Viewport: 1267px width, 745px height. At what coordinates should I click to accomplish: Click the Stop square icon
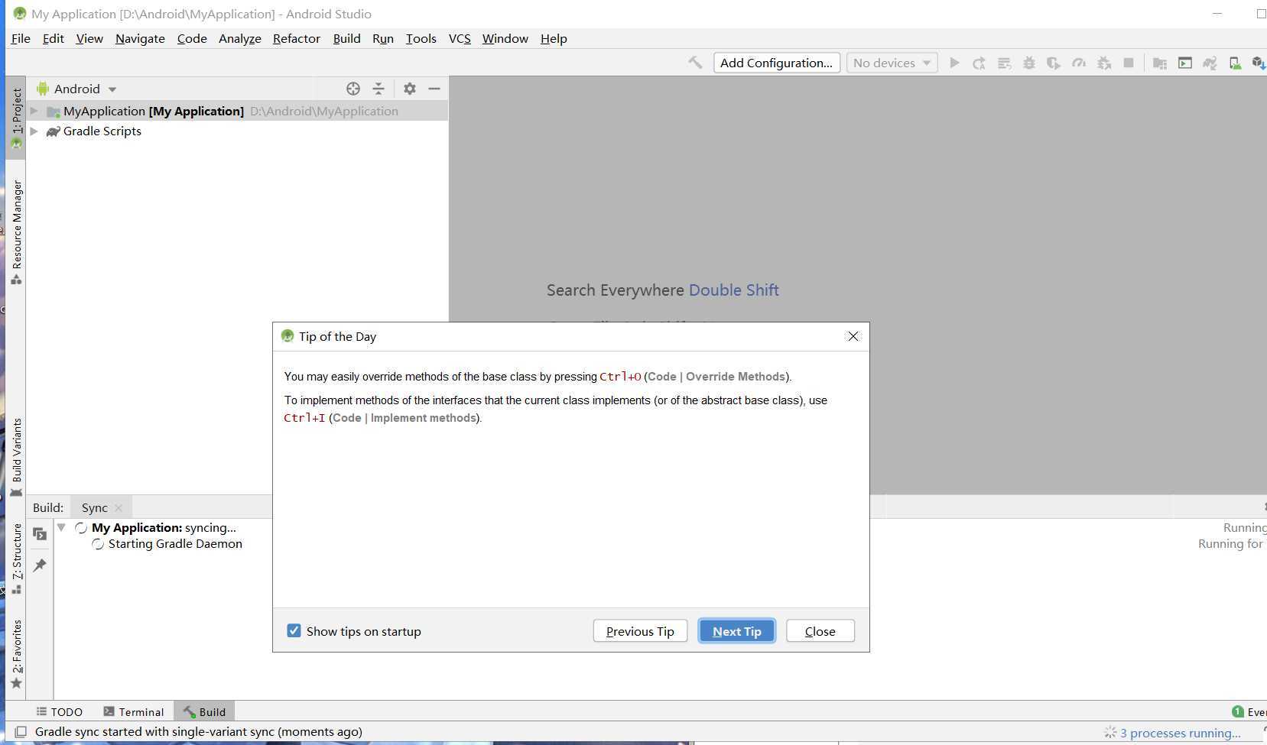tap(1129, 63)
